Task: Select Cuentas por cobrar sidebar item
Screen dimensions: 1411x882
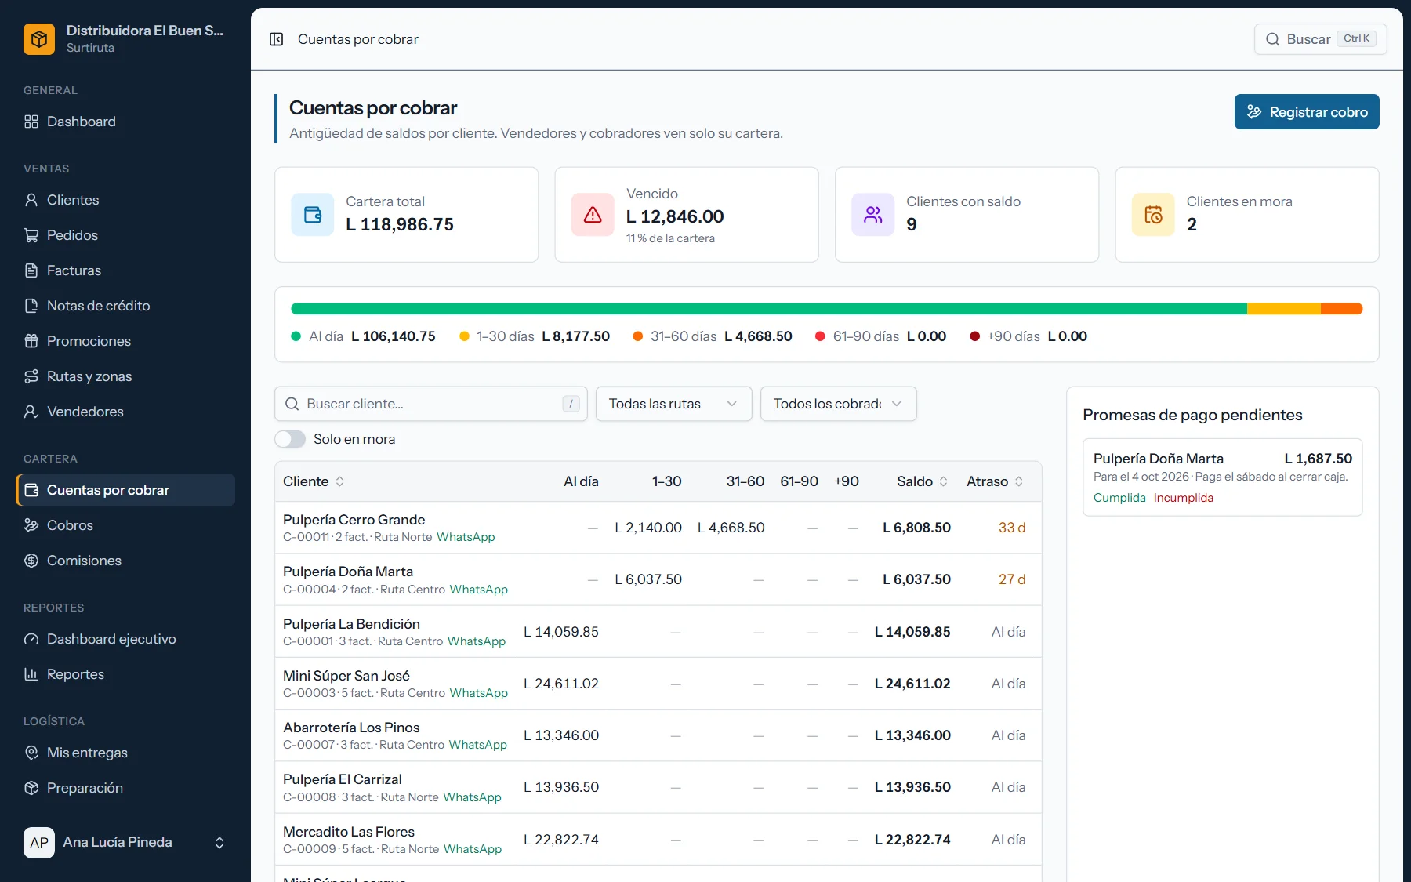Action: click(x=125, y=490)
